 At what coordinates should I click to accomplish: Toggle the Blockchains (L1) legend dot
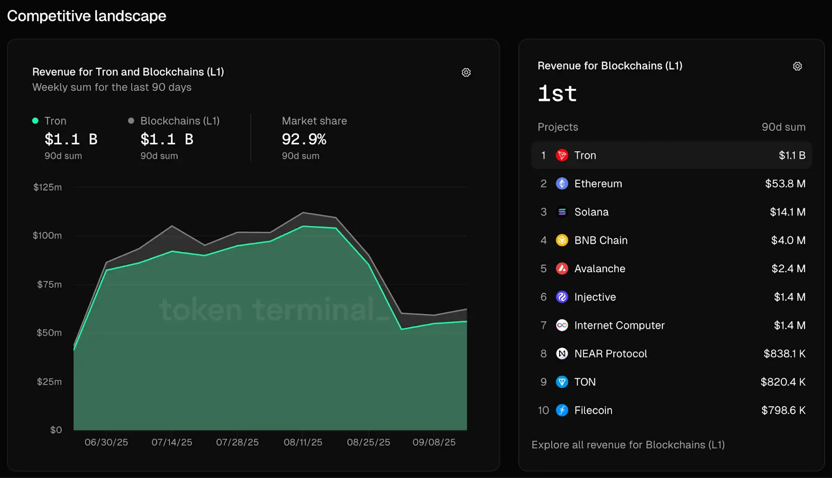coord(131,121)
